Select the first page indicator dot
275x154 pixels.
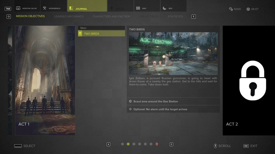tap(122, 144)
